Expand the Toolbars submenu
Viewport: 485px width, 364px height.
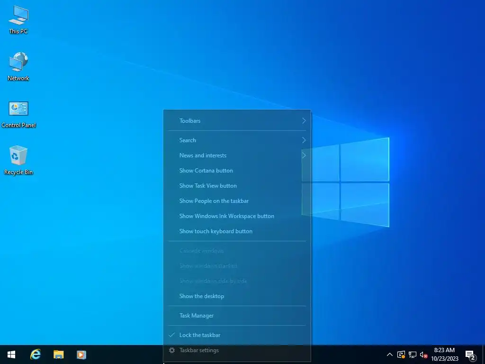237,121
